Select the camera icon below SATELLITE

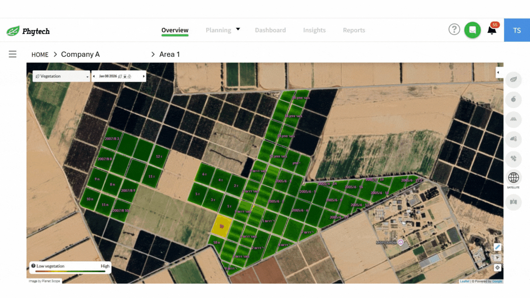[x=513, y=202]
